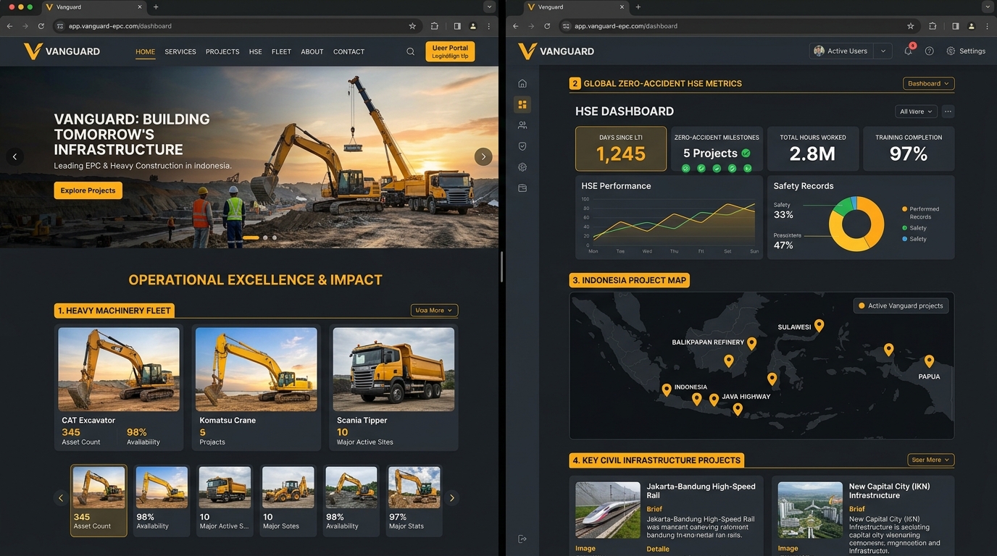Click the Days Since LTI 1,245 card
Screen dimensions: 997x556
pyautogui.click(x=621, y=148)
